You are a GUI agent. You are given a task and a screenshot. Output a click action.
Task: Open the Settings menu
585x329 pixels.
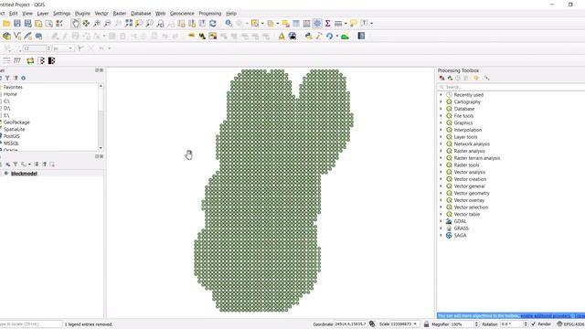click(61, 14)
